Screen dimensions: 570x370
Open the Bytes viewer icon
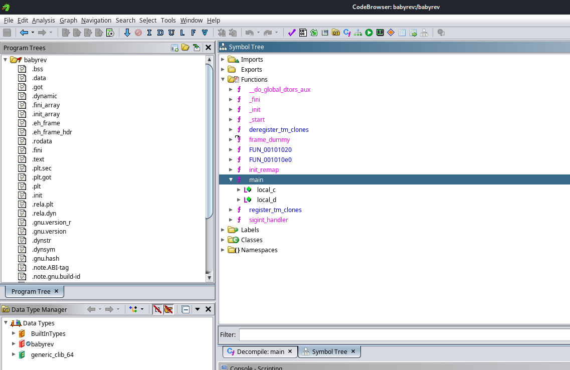click(x=303, y=33)
